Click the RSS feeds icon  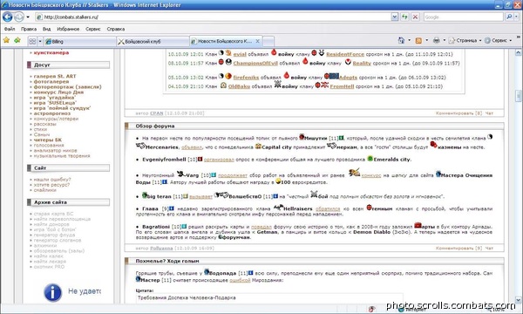click(x=418, y=40)
